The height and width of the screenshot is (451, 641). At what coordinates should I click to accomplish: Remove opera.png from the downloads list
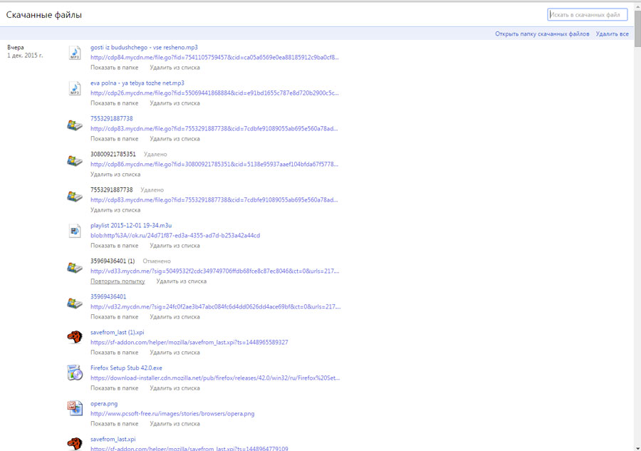(174, 424)
